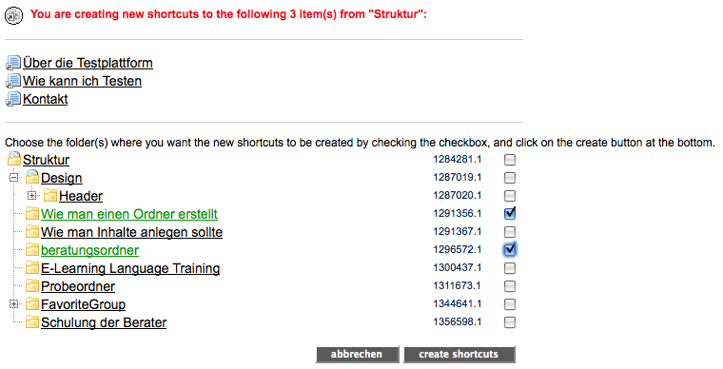Open the Über die Testplattform link
The height and width of the screenshot is (369, 723).
pos(88,63)
